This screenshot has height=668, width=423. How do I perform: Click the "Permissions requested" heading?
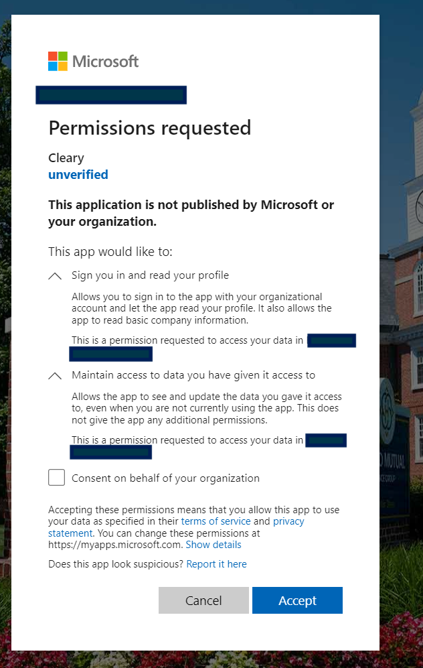click(x=149, y=127)
